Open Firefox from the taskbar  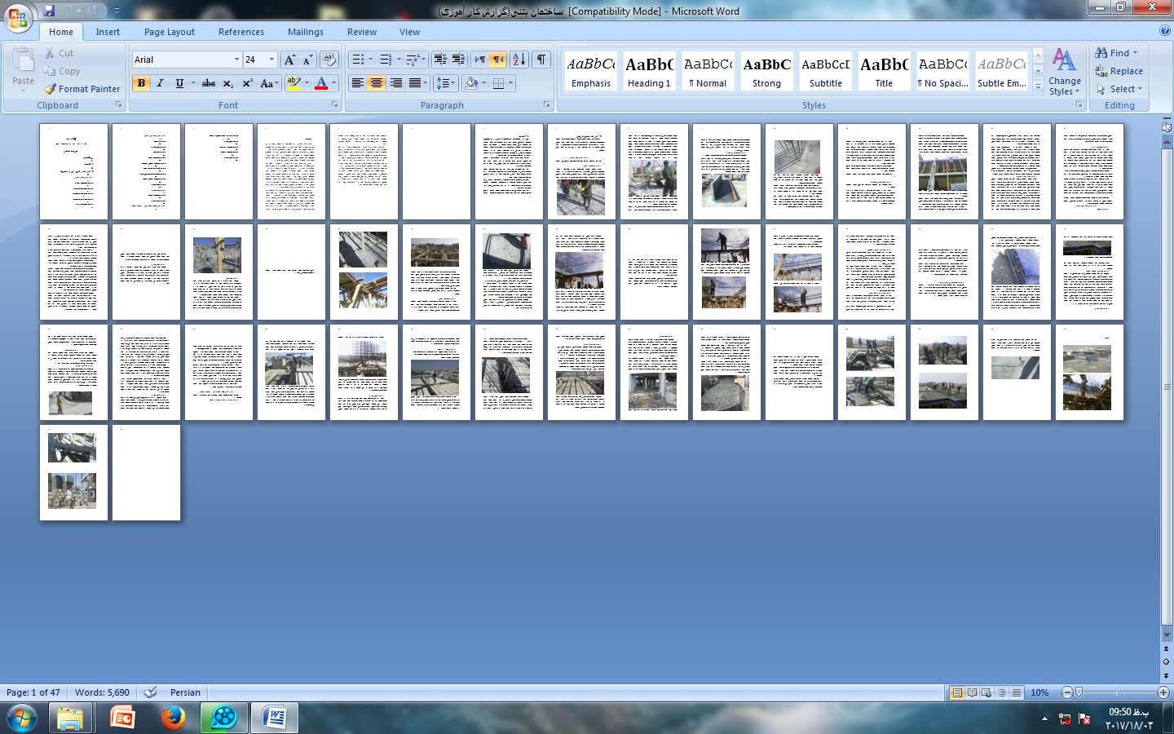[173, 718]
